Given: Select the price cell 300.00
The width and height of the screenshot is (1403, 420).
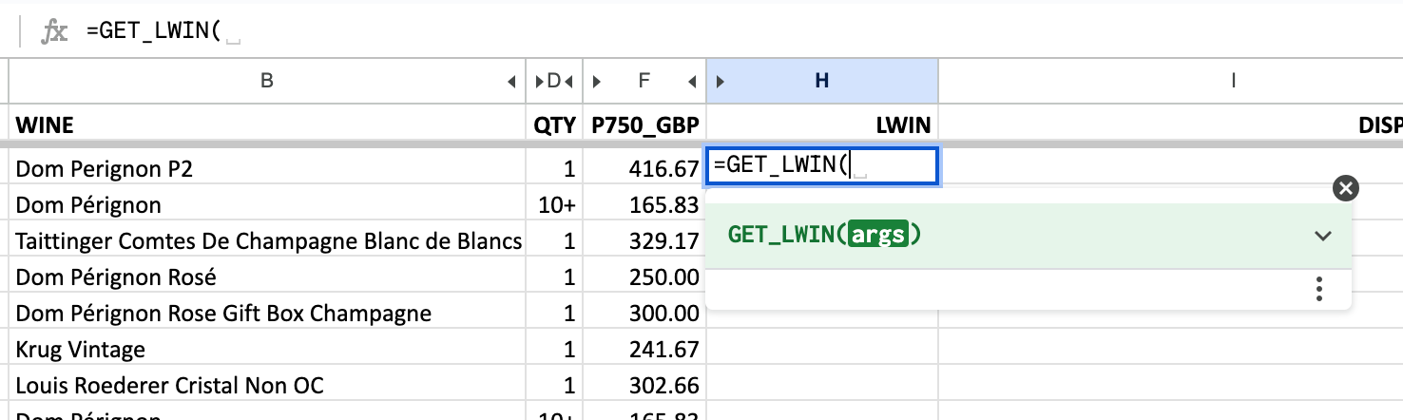Looking at the screenshot, I should tap(644, 313).
